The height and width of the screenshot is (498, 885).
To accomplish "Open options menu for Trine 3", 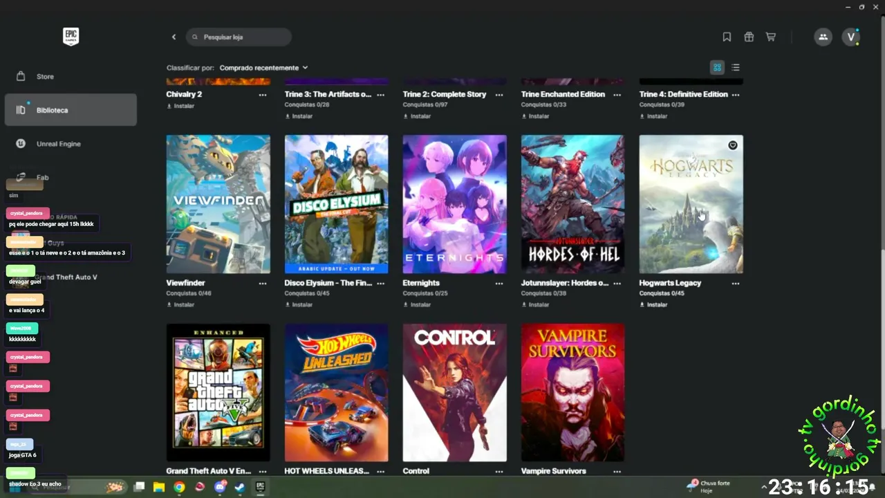I will click(x=381, y=95).
